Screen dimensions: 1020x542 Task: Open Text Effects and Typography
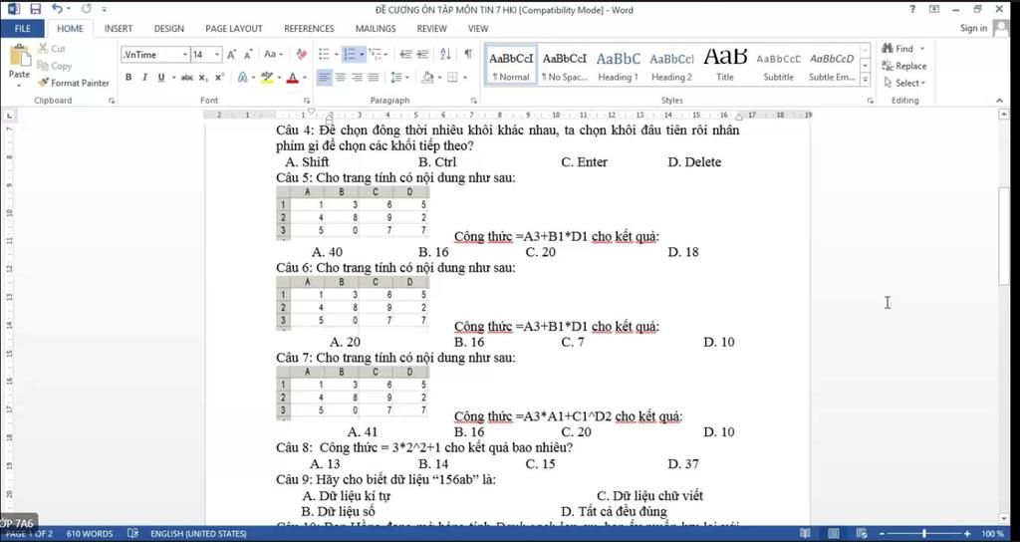[x=243, y=78]
